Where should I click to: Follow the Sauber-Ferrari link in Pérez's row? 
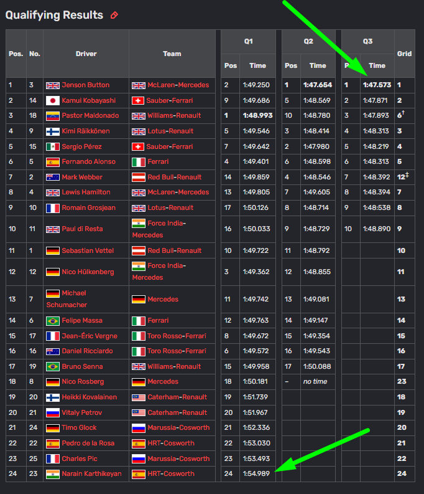point(170,146)
